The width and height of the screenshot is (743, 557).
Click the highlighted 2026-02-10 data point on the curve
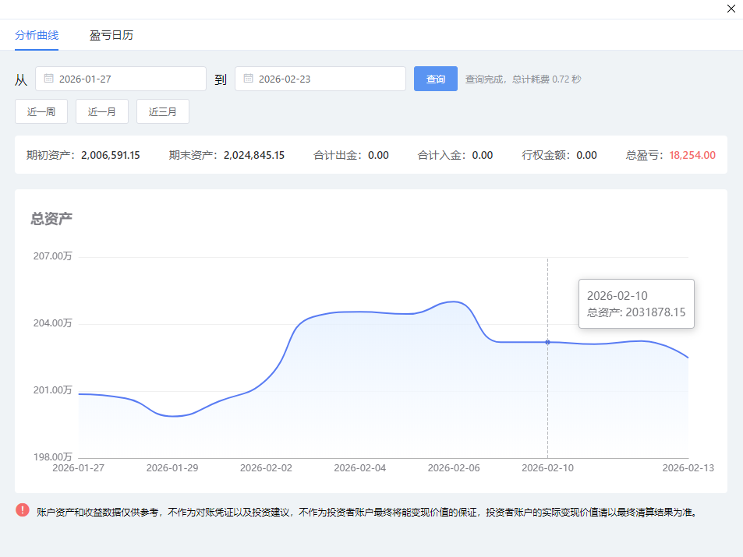(x=547, y=342)
